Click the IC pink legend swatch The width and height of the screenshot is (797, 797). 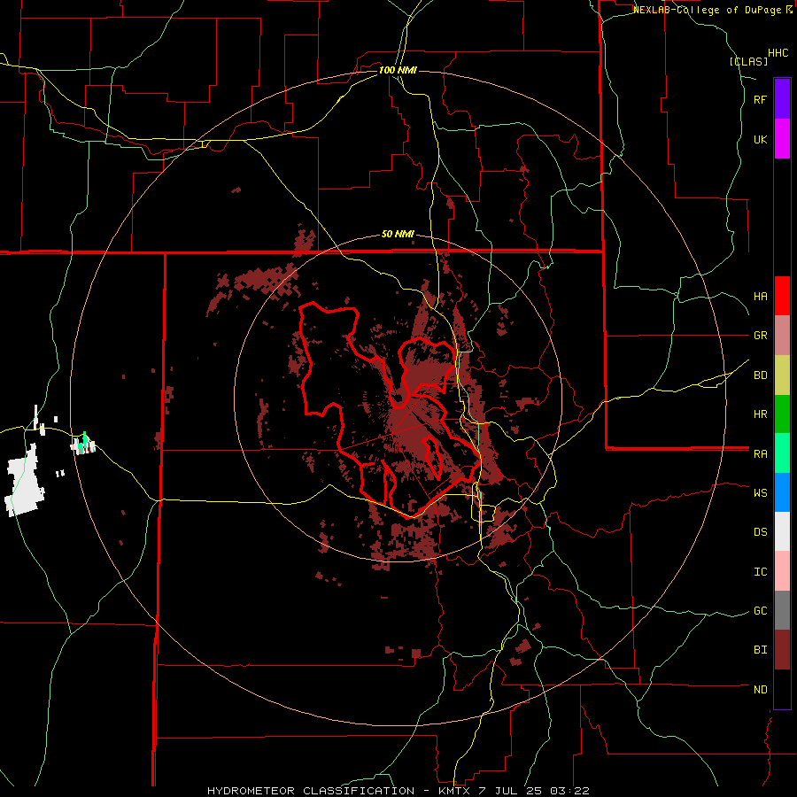click(782, 571)
